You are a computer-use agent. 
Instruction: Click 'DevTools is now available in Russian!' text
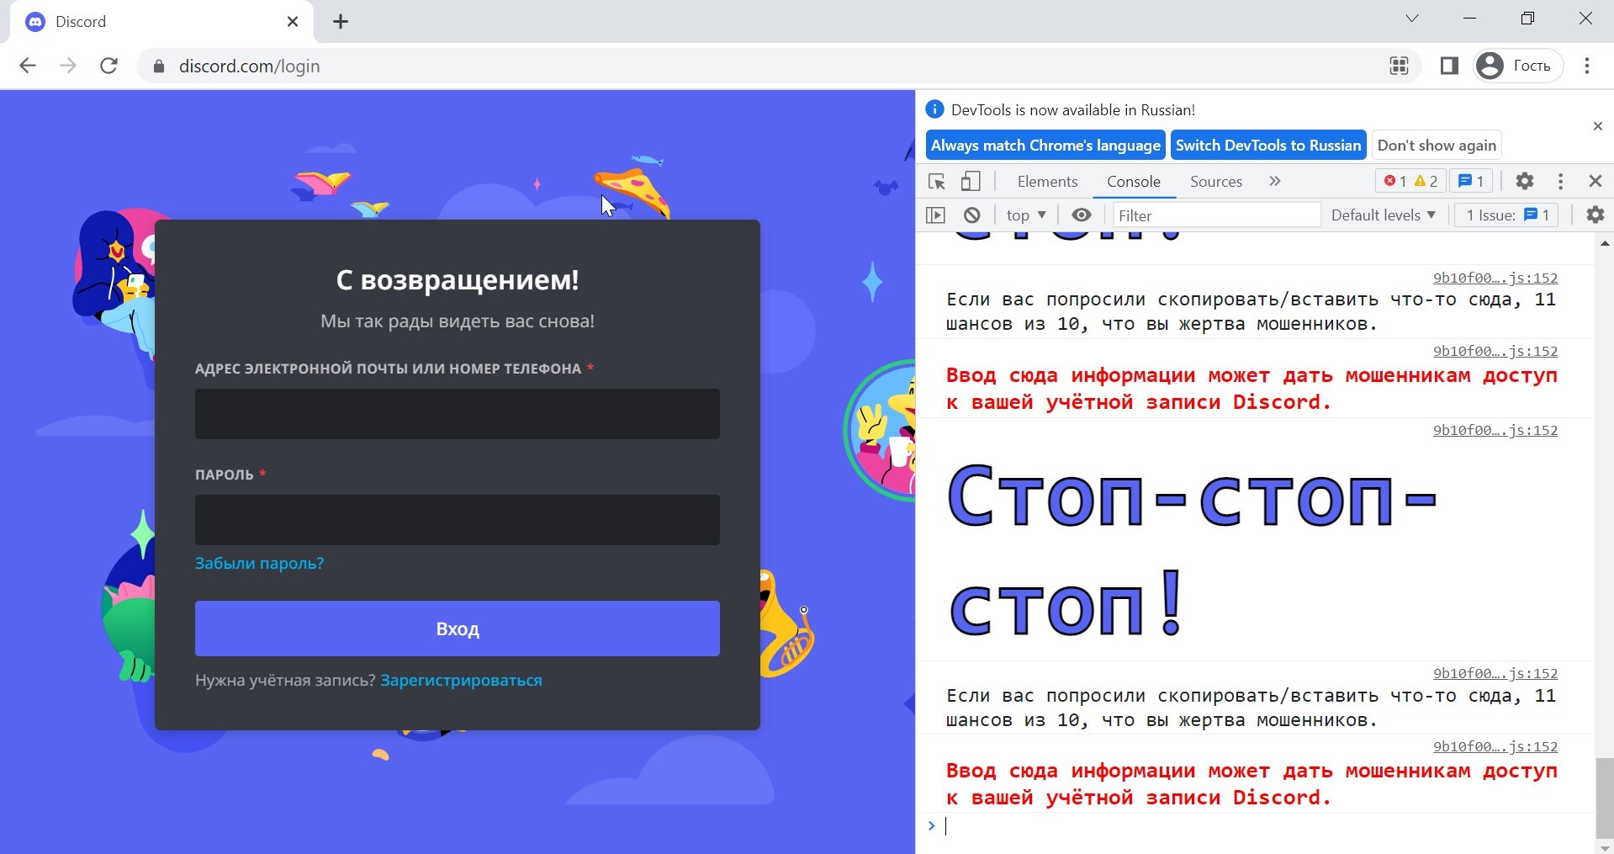point(1072,110)
